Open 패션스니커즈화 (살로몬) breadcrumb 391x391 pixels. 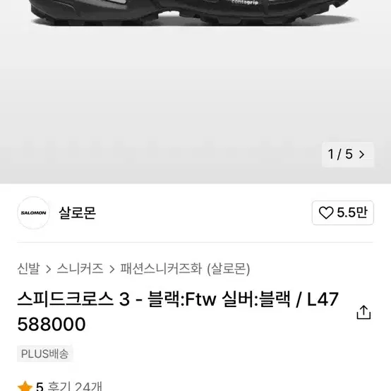[x=185, y=269]
